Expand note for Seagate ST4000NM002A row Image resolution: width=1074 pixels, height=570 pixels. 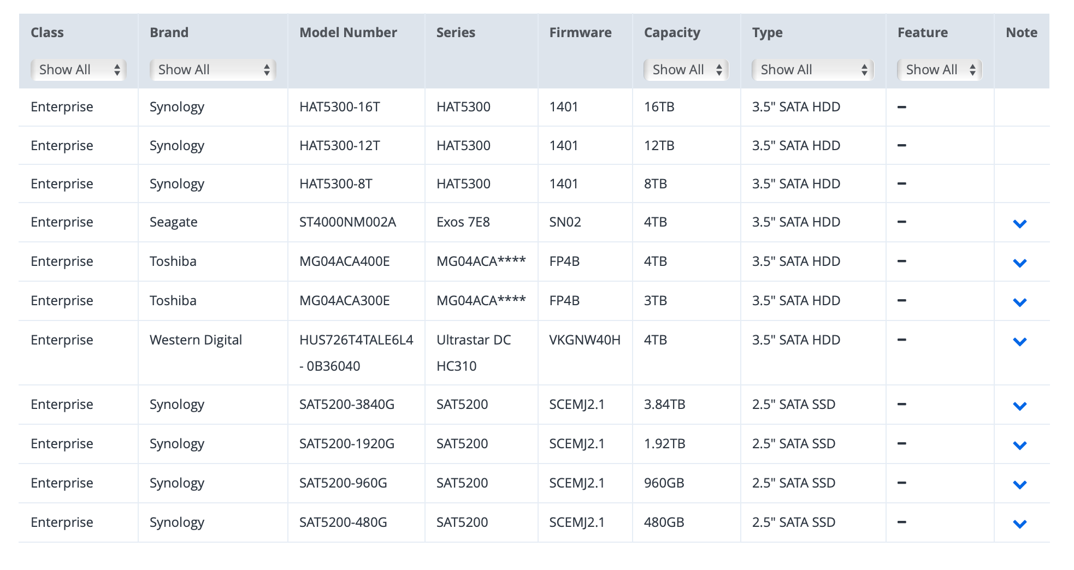(1020, 223)
